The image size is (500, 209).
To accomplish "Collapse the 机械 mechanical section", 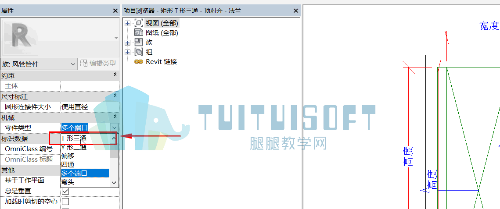I will coord(115,117).
